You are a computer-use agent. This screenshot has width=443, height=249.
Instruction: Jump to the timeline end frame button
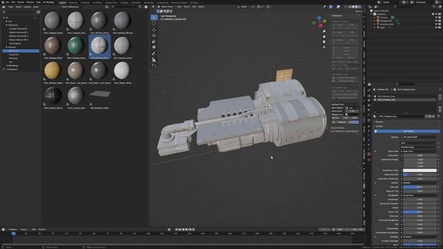pyautogui.click(x=194, y=230)
